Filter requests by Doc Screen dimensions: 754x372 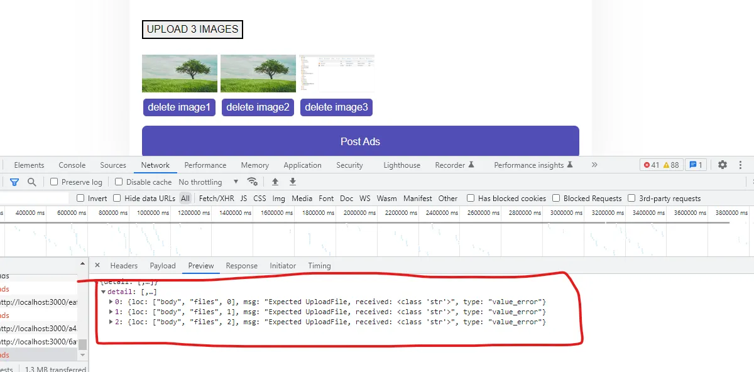346,198
